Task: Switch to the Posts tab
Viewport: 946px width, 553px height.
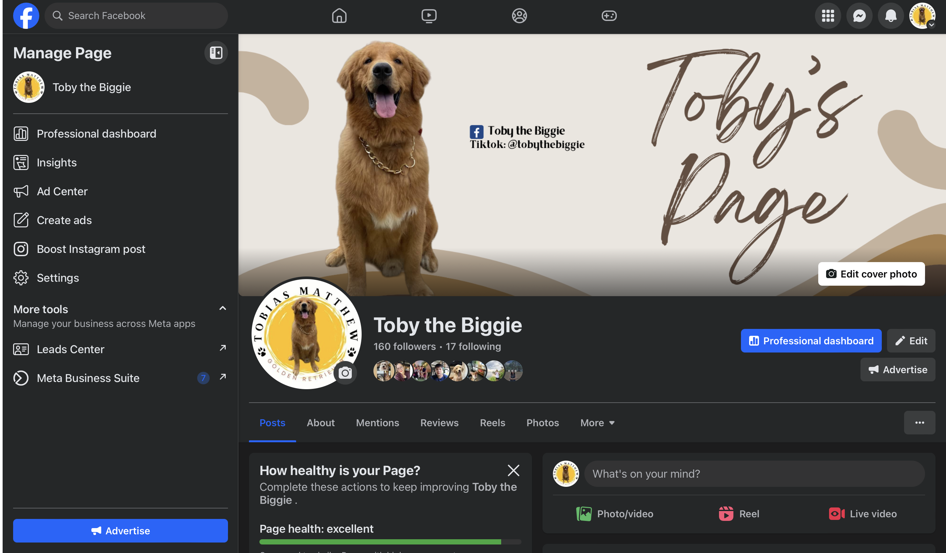Action: (272, 423)
